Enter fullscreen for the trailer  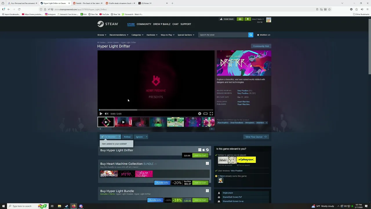pyautogui.click(x=211, y=114)
